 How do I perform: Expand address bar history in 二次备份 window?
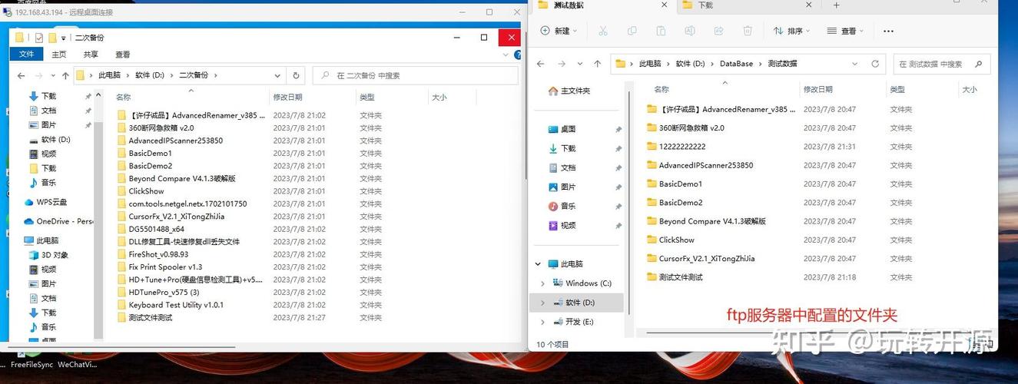277,75
